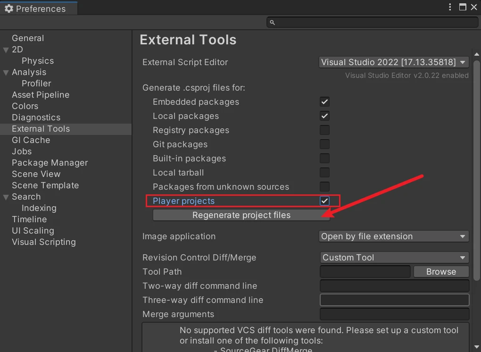This screenshot has height=352, width=481.
Task: Enable Built-in packages checkbox
Action: 324,159
